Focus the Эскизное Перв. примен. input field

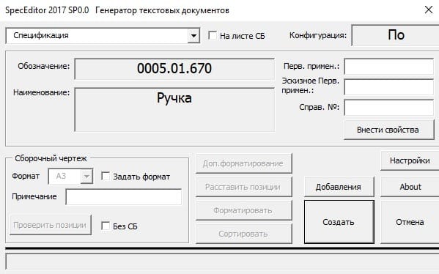click(389, 86)
